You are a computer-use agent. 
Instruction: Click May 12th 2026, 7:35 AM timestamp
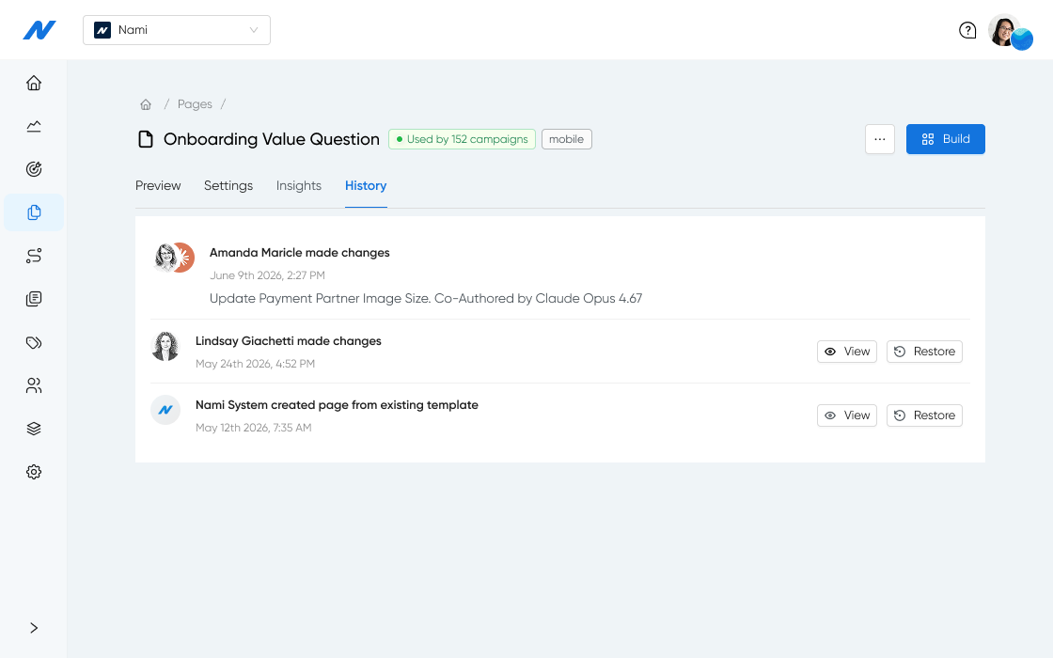click(x=253, y=428)
